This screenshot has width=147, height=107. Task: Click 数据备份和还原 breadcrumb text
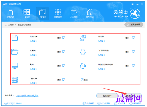coord(24,25)
